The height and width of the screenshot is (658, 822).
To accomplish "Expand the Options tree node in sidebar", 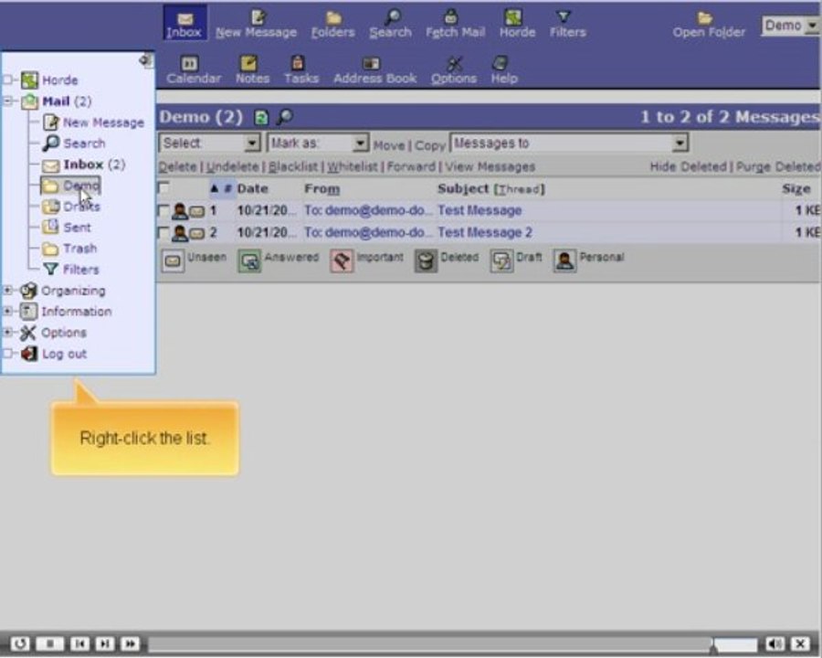I will [x=8, y=332].
